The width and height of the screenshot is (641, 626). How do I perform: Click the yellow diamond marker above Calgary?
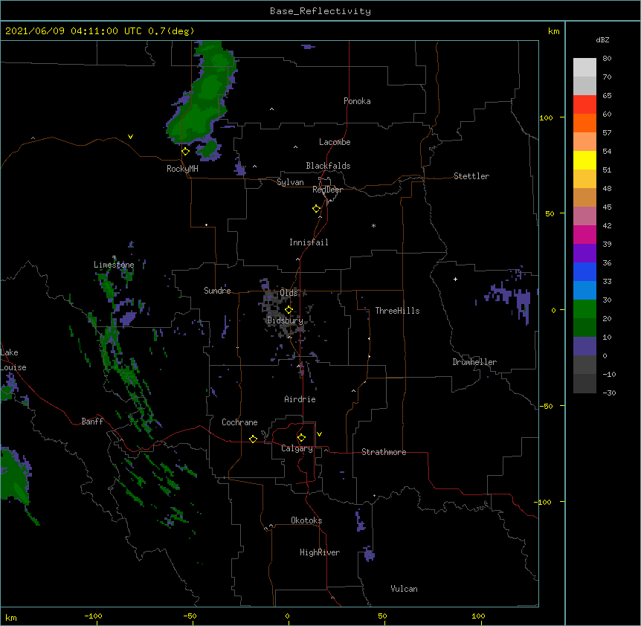pos(301,438)
